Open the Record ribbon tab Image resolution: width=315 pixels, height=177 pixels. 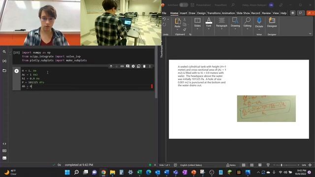(x=255, y=13)
